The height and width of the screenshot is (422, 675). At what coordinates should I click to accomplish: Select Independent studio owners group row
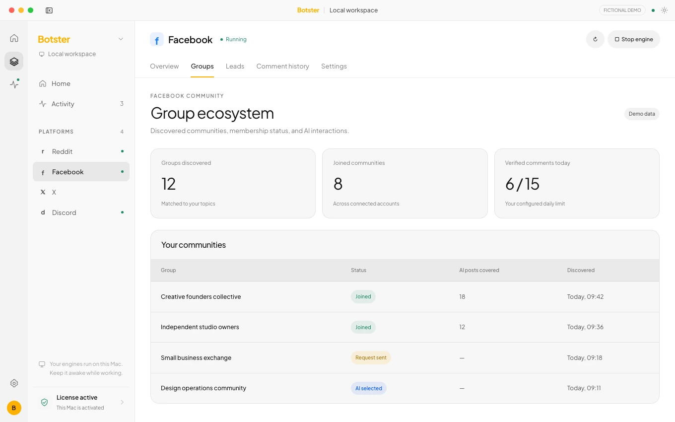tap(405, 327)
